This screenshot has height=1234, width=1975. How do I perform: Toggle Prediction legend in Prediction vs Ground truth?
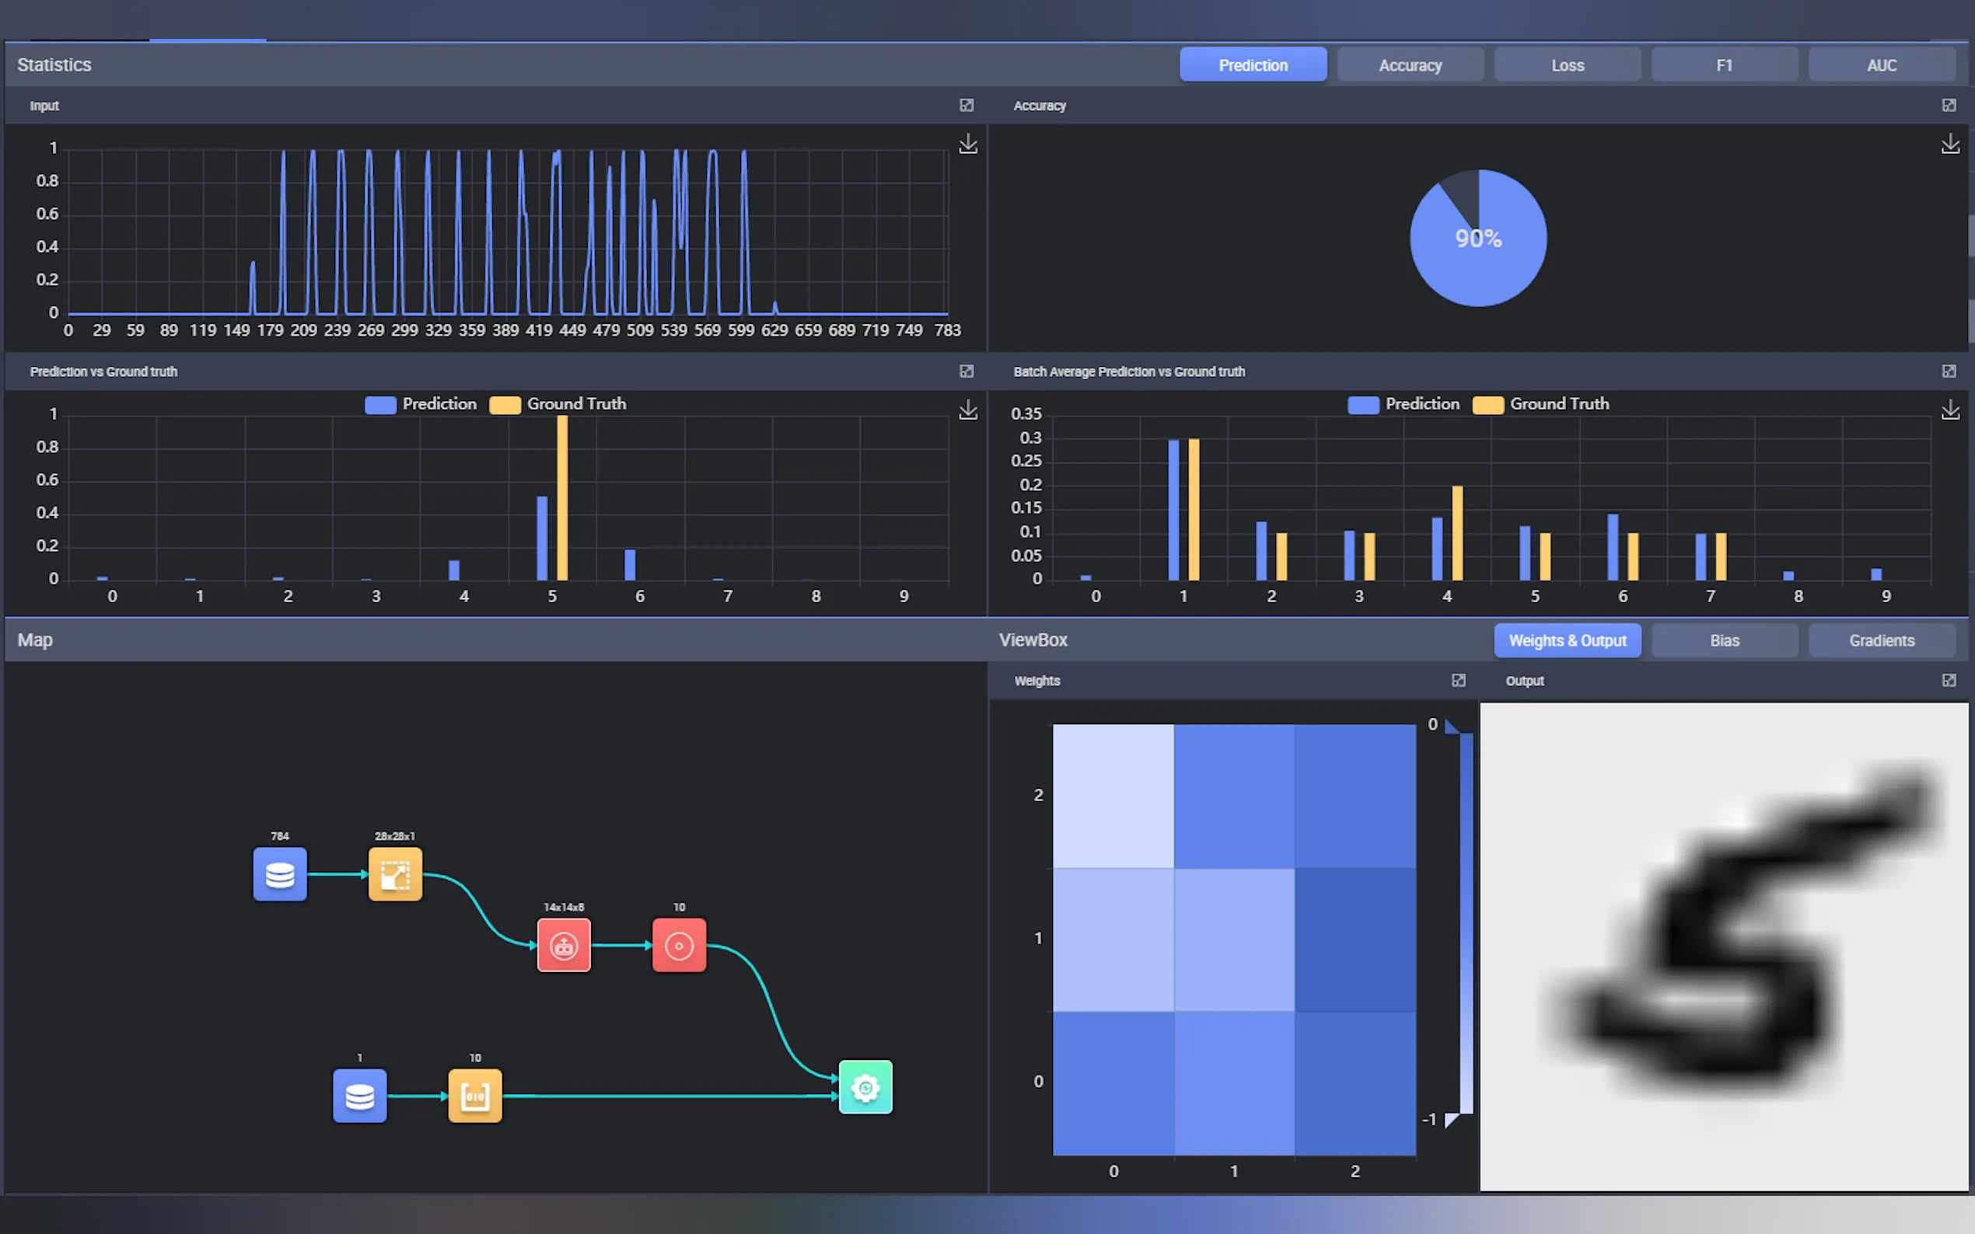[x=421, y=404]
